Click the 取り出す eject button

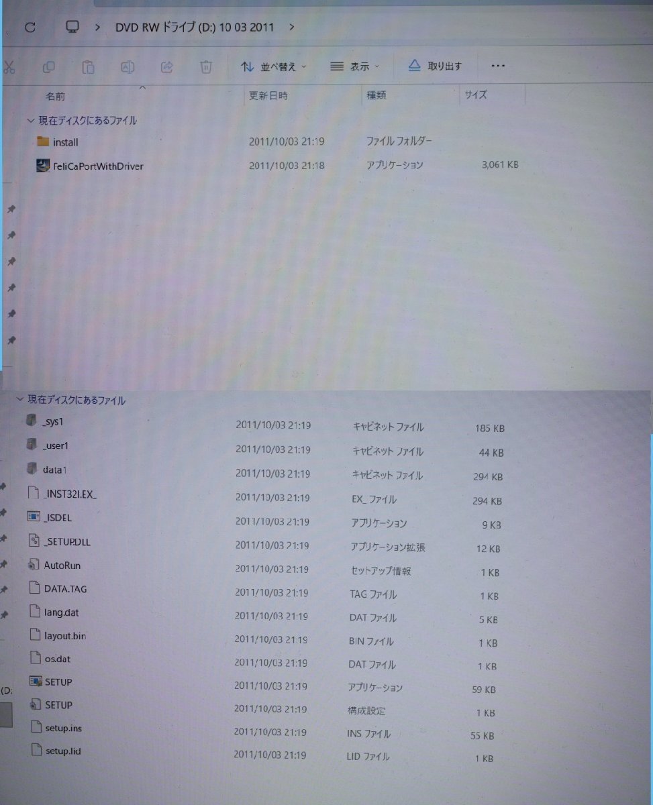point(435,65)
